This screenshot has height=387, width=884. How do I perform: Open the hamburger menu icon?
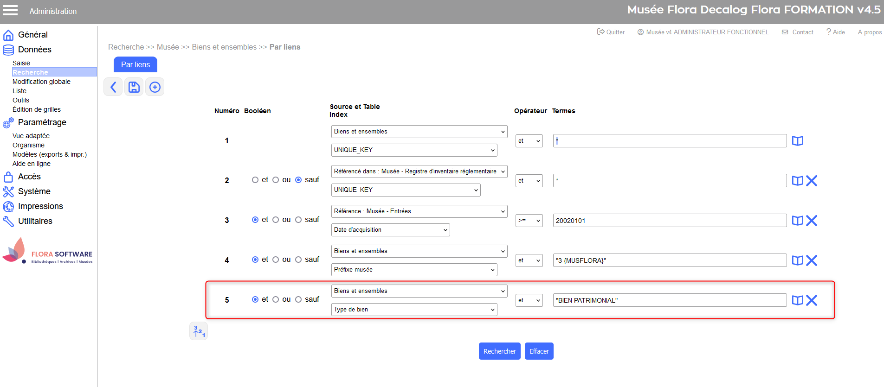pos(10,10)
